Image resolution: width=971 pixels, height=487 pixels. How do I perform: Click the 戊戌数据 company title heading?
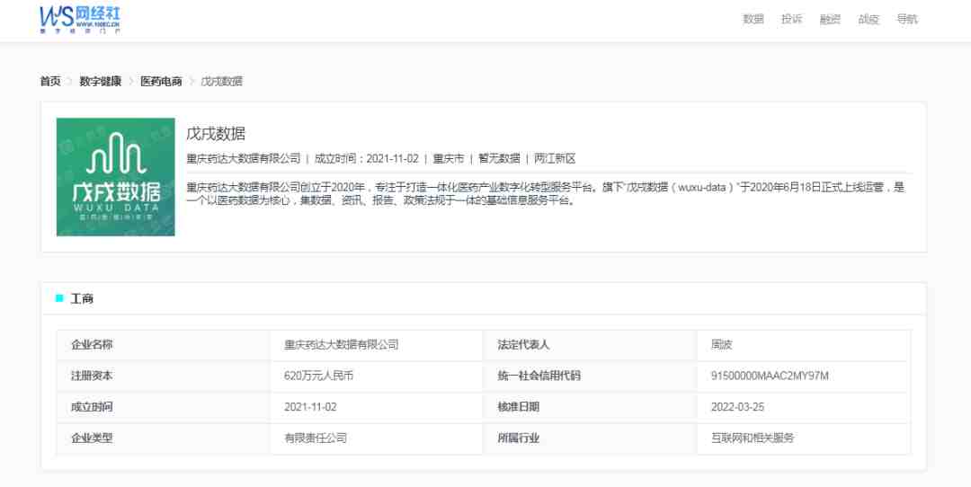[216, 133]
